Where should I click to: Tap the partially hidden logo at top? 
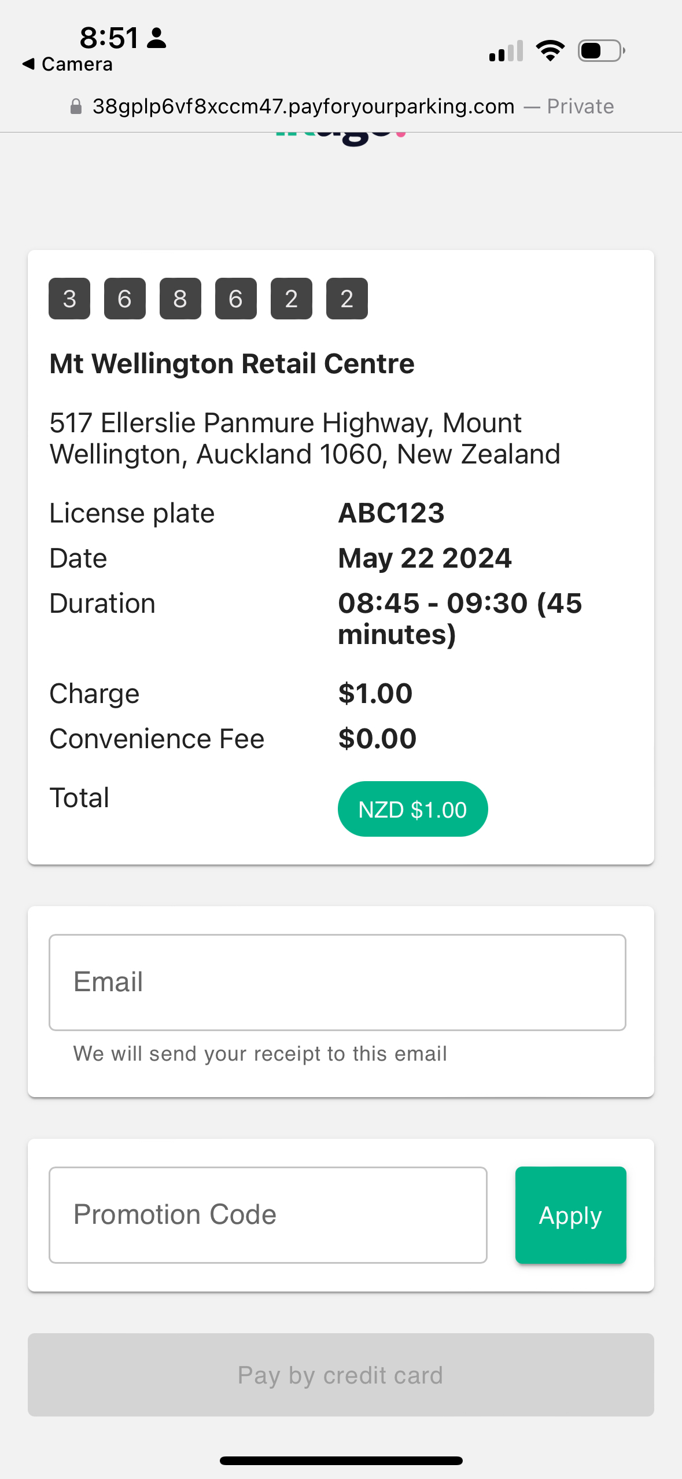341,137
